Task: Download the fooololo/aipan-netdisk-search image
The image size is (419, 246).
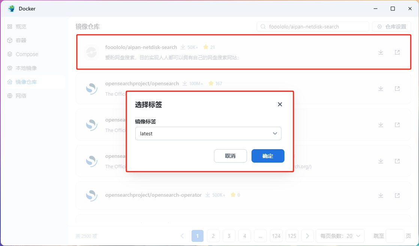Action: pyautogui.click(x=381, y=52)
